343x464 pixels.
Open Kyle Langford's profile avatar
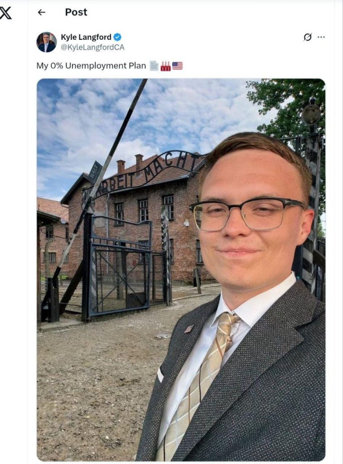pos(47,42)
